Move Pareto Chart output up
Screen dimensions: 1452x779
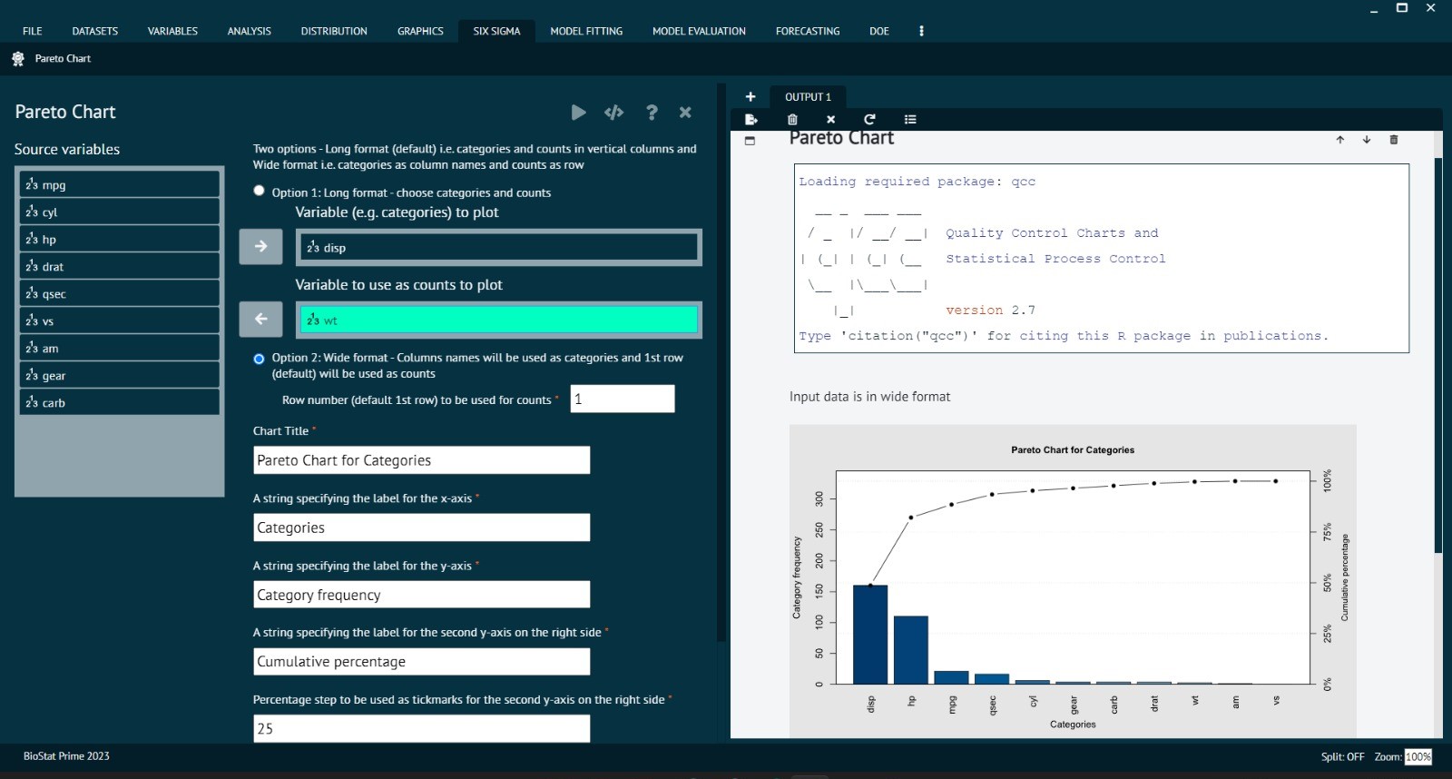pos(1339,140)
